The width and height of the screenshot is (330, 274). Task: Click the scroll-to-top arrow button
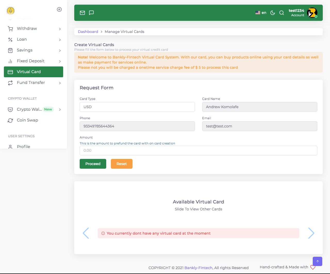(x=317, y=261)
